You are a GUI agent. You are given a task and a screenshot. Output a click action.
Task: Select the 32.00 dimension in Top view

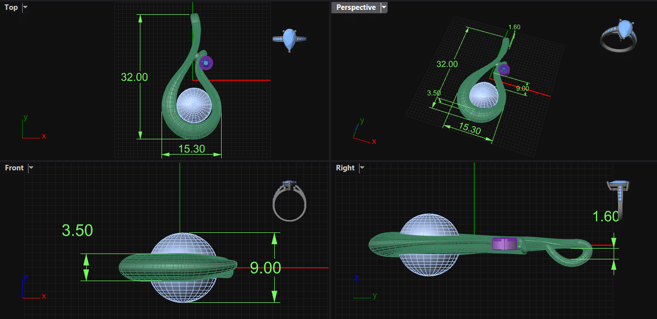click(x=134, y=77)
